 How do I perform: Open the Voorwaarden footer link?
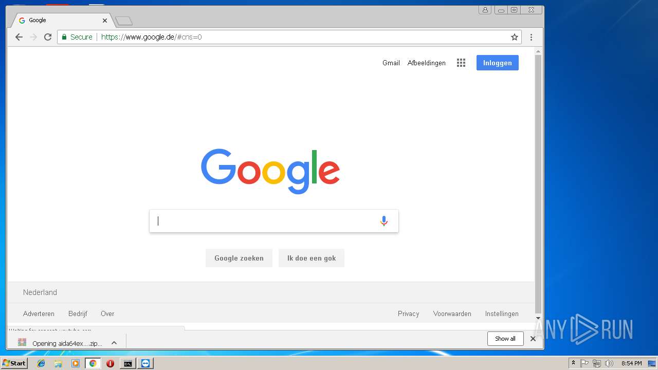tap(452, 313)
